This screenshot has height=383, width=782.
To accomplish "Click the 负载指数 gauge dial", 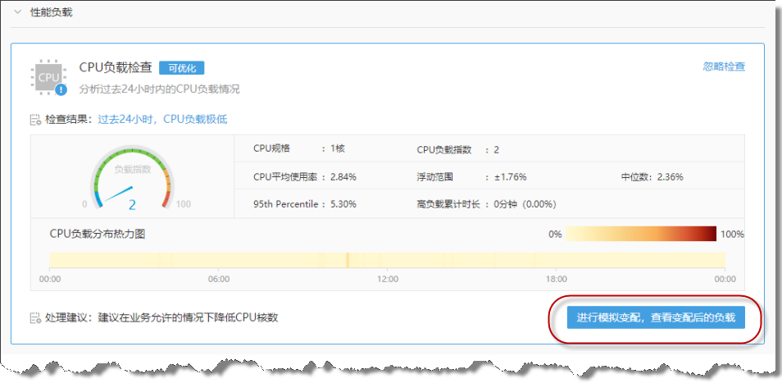I will [x=132, y=175].
